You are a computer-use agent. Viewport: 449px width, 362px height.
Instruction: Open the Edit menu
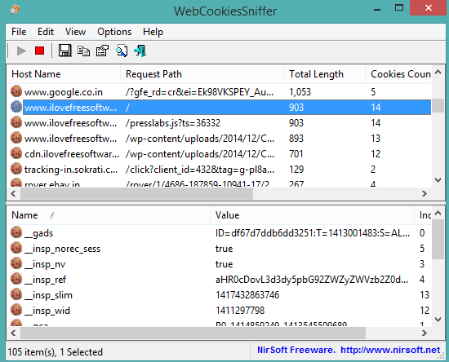pos(46,32)
